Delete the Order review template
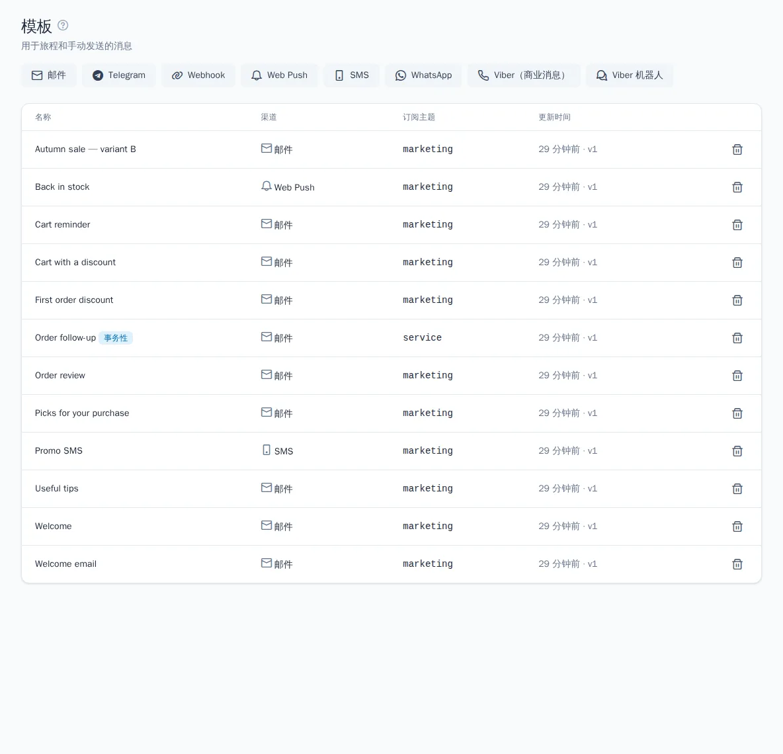The width and height of the screenshot is (783, 754). tap(737, 376)
